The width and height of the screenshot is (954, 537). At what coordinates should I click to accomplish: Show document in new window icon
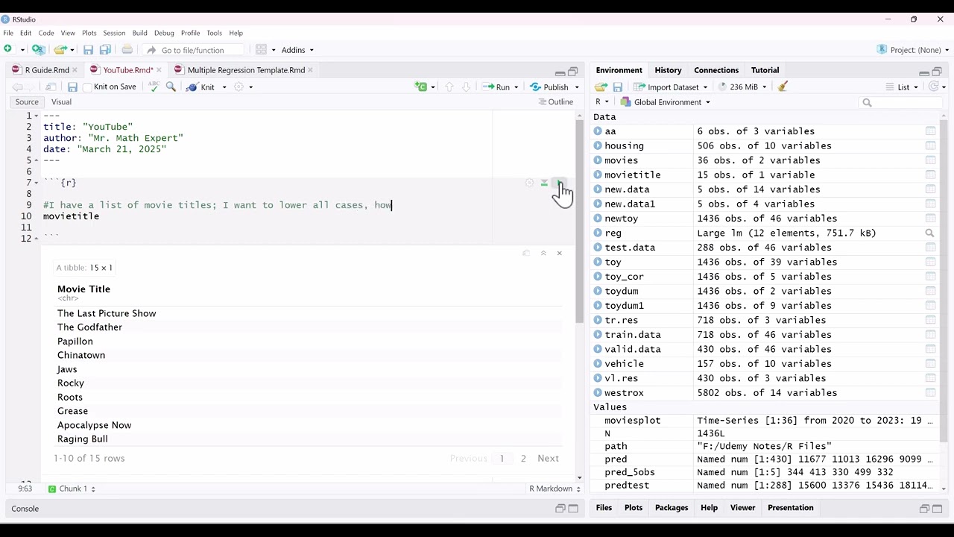click(x=51, y=87)
